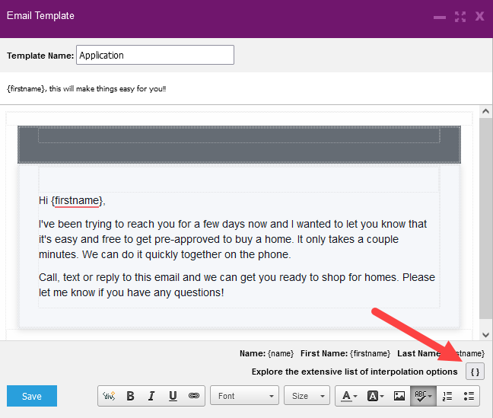The image size is (493, 418).
Task: Click 'Explore the extensive list of interpolation options' text
Action: coord(355,372)
